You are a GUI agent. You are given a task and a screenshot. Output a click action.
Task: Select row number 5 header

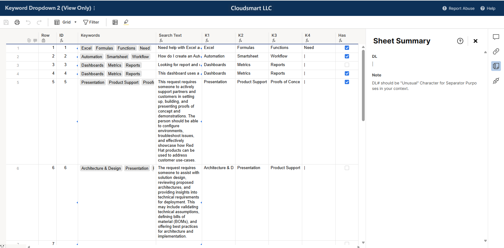(18, 83)
